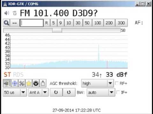
Task: Click the RDS indicator label
Action: click(x=18, y=75)
